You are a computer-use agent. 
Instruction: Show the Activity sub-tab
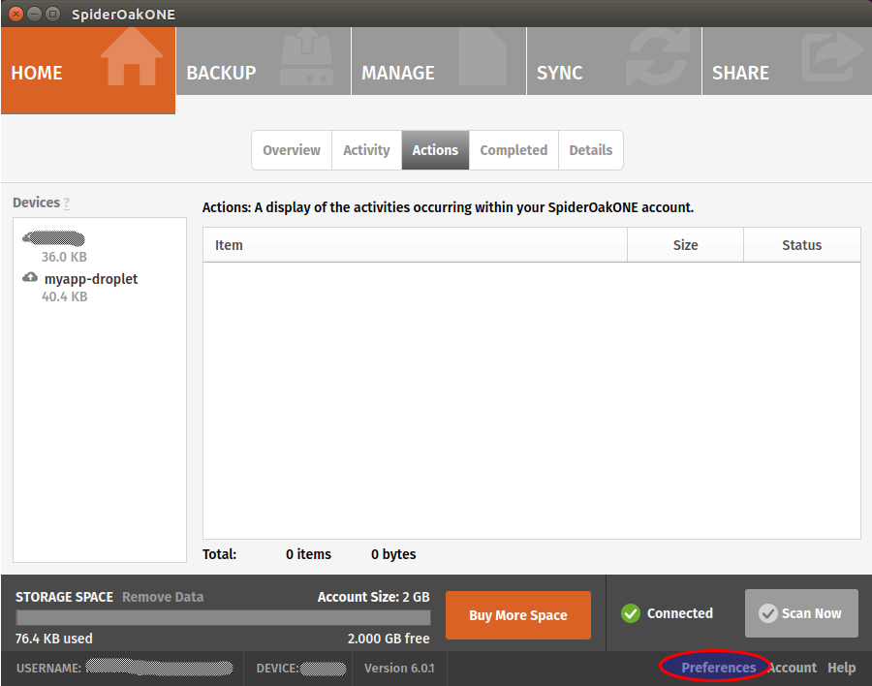366,150
